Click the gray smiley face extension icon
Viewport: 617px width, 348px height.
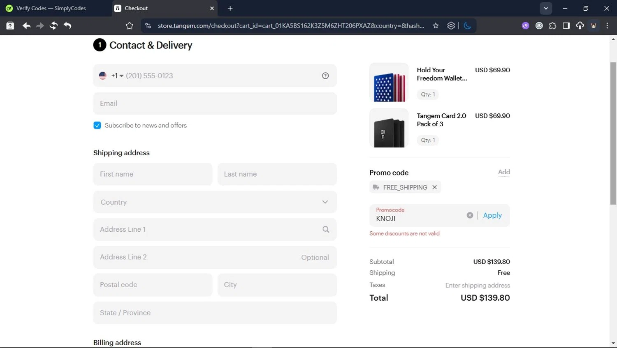539,25
